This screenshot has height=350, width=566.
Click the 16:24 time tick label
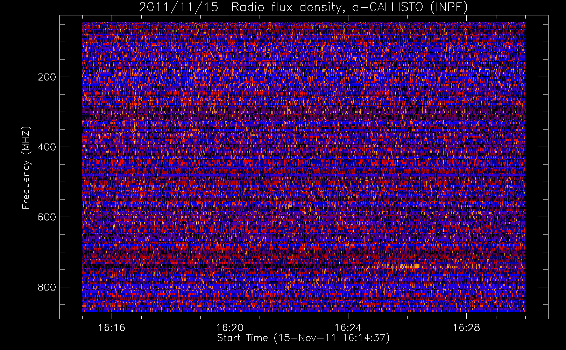[x=348, y=328]
